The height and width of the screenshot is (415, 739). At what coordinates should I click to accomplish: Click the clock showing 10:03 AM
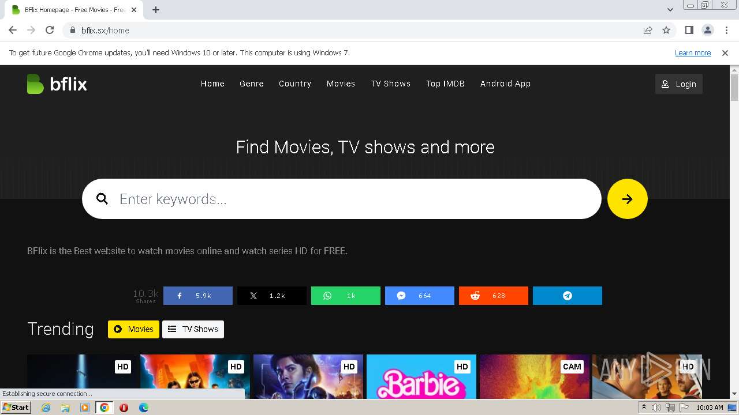pos(710,408)
